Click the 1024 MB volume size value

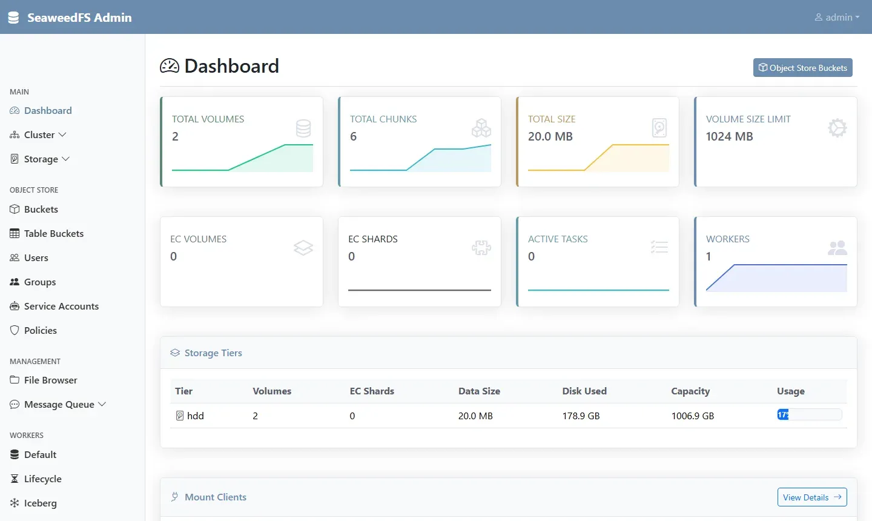click(729, 137)
